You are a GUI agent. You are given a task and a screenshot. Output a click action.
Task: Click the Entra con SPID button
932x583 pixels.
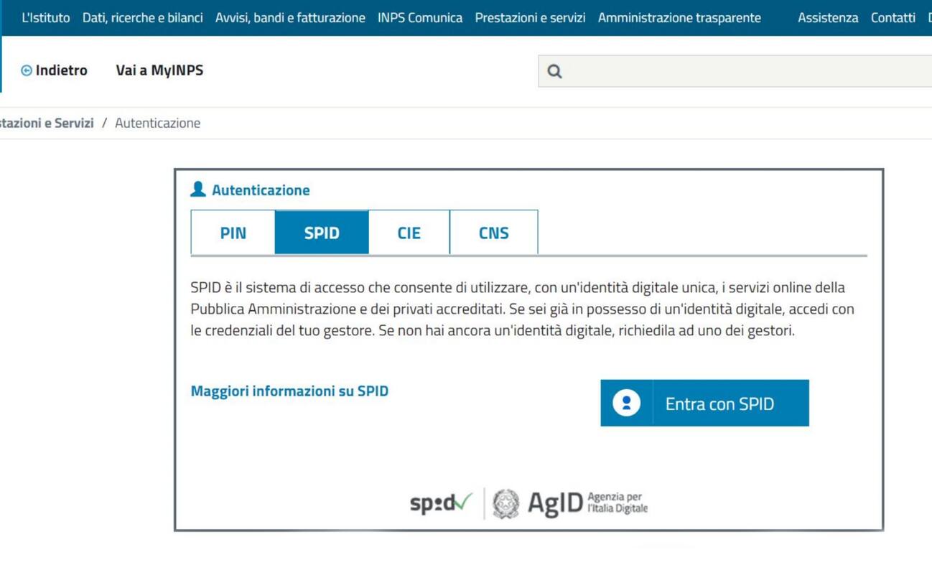(x=704, y=403)
